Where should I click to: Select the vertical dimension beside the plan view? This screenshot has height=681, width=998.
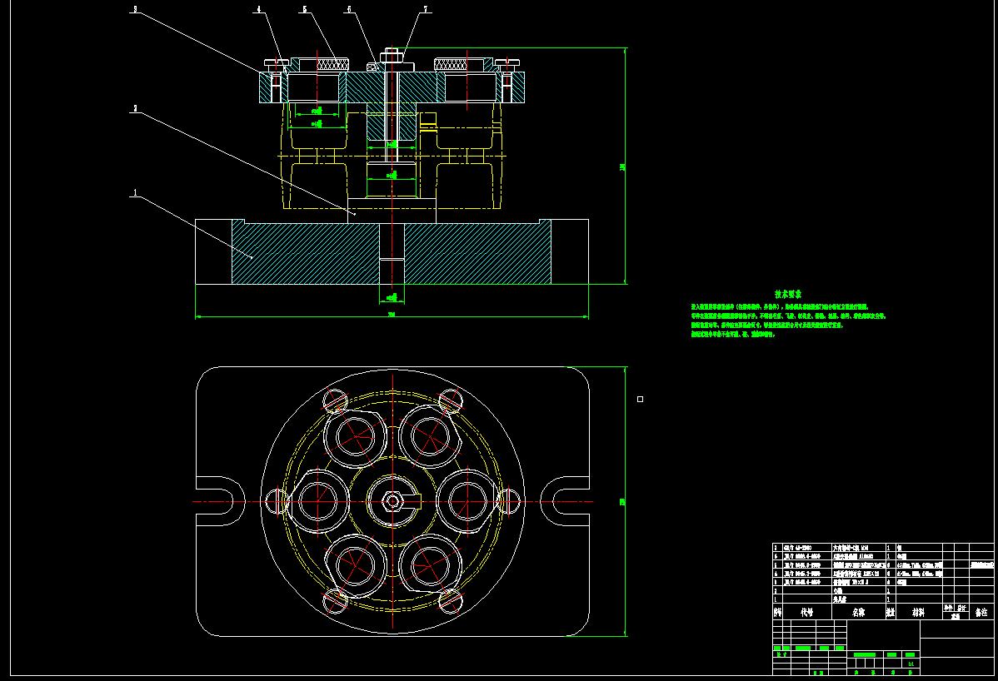pos(625,501)
